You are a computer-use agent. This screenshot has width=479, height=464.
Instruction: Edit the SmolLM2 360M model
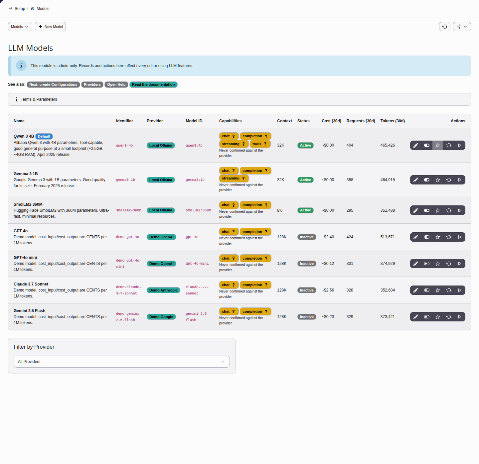(x=416, y=210)
